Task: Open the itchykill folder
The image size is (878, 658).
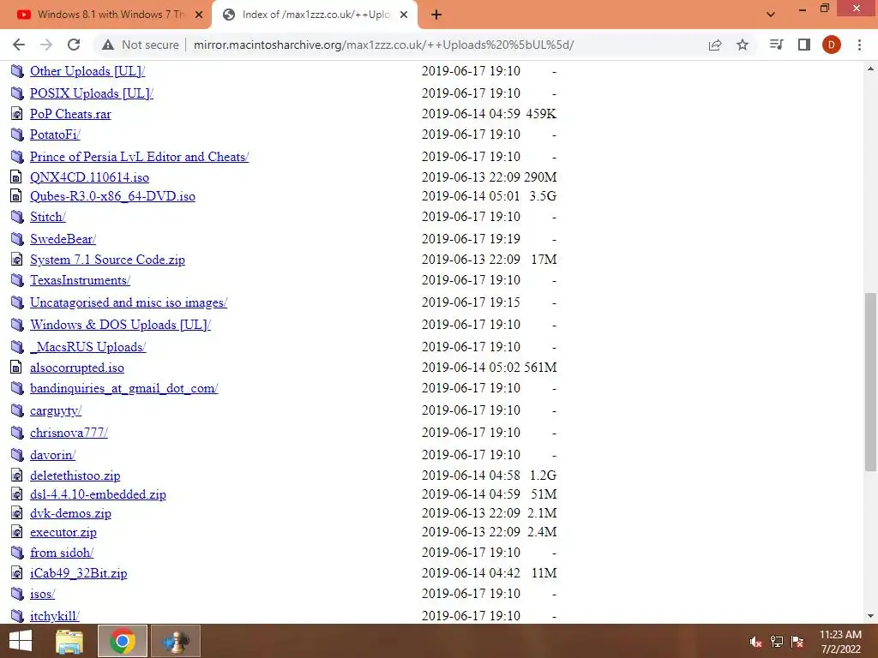Action: (x=55, y=616)
